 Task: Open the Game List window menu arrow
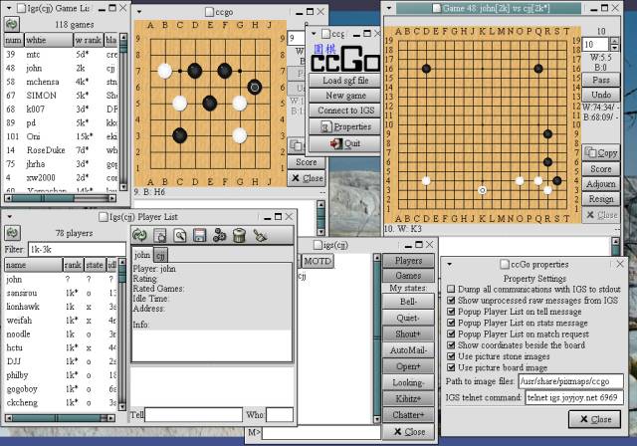[9, 8]
